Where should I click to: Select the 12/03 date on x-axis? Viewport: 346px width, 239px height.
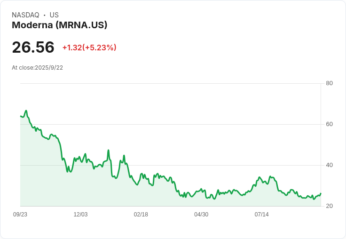point(80,215)
